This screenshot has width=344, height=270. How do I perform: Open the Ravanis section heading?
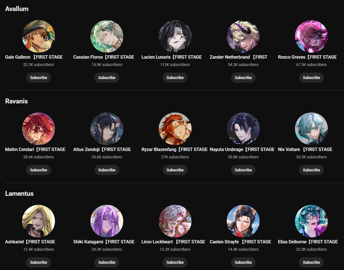point(16,101)
